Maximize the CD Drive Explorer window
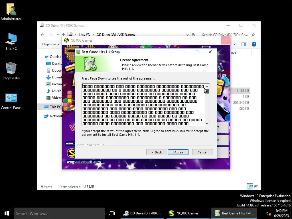 pos(241,25)
